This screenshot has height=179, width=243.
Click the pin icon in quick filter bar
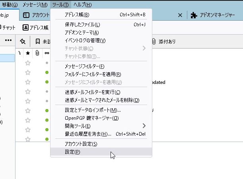[23, 41]
